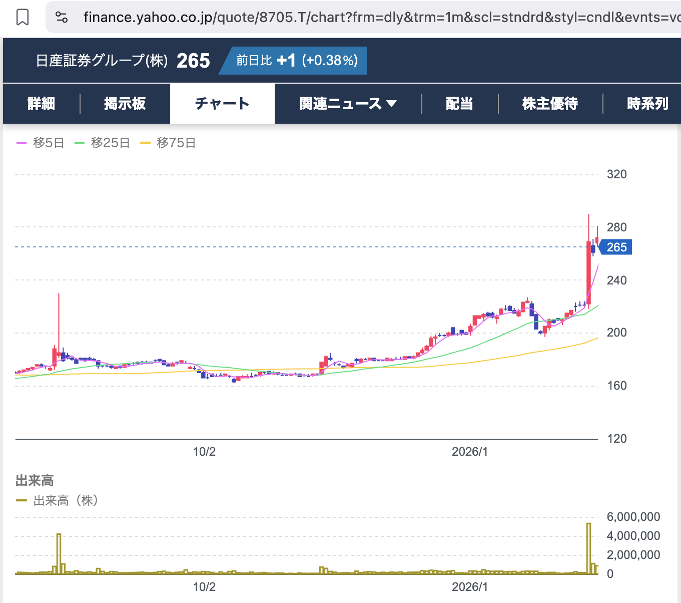Screen dimensions: 681x603
Task: Toggle the 移25日 moving average legend
Action: pyautogui.click(x=102, y=143)
